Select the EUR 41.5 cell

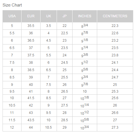(x=31, y=98)
